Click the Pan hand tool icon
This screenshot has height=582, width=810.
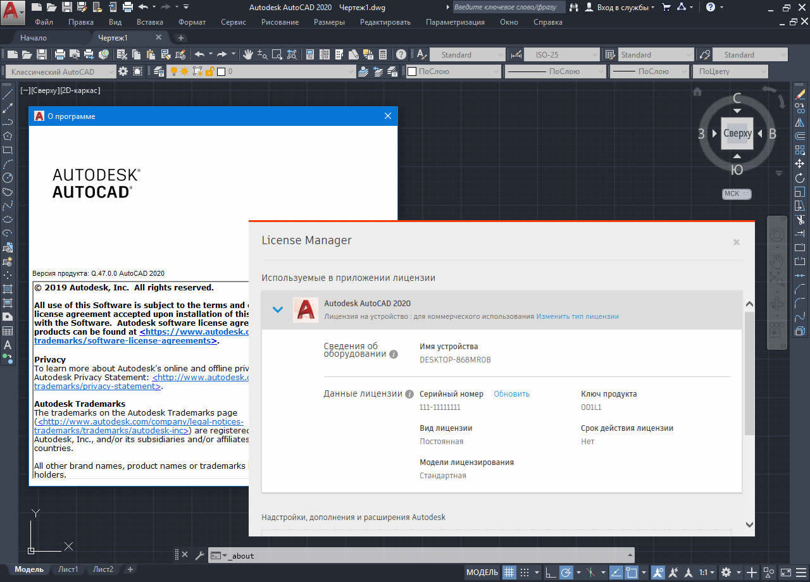248,54
